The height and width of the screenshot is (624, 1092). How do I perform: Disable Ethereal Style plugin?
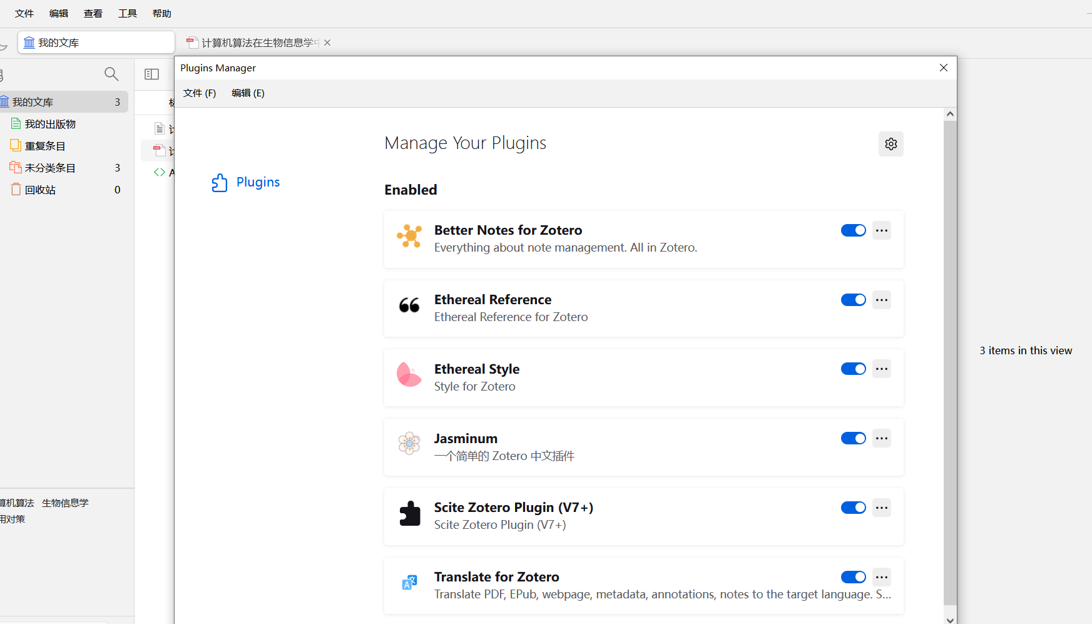click(x=854, y=369)
